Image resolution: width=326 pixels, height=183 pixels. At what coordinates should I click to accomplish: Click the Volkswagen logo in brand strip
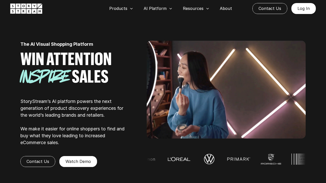coord(209,159)
